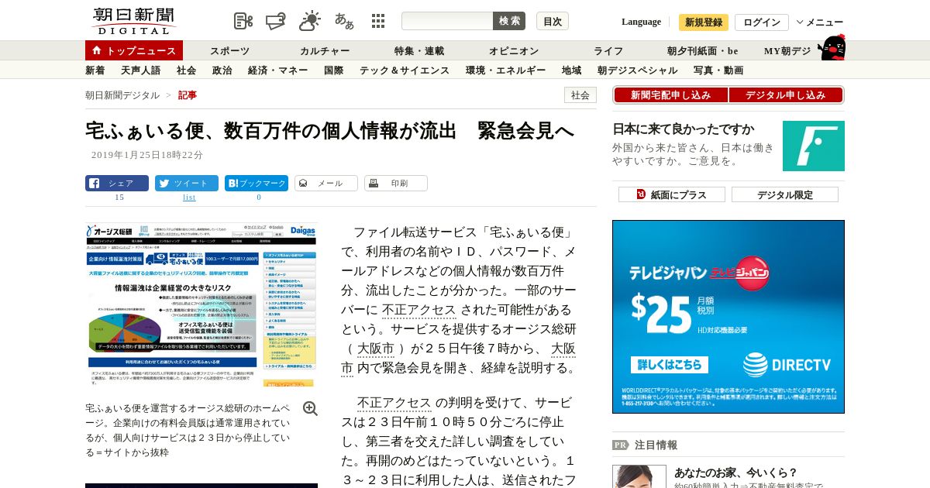Go to トップニュース tab
930x488 pixels.
pyautogui.click(x=134, y=50)
